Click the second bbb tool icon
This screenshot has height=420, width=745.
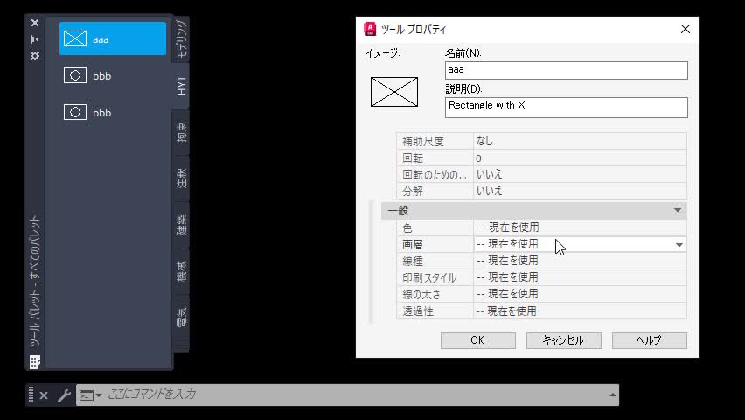tap(76, 113)
